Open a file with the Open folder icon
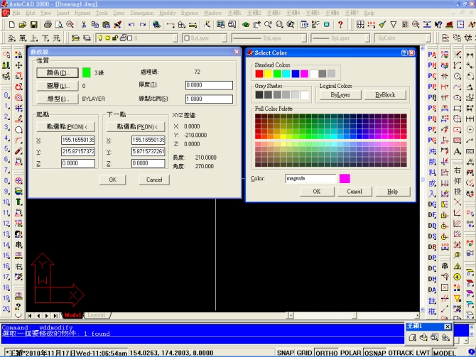Viewport: 476px width, 357px height. (x=22, y=25)
